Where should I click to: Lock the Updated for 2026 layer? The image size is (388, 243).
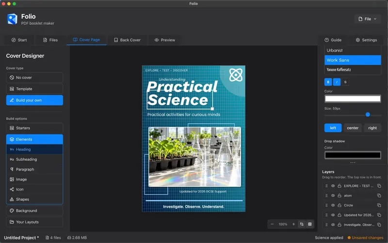(339, 215)
